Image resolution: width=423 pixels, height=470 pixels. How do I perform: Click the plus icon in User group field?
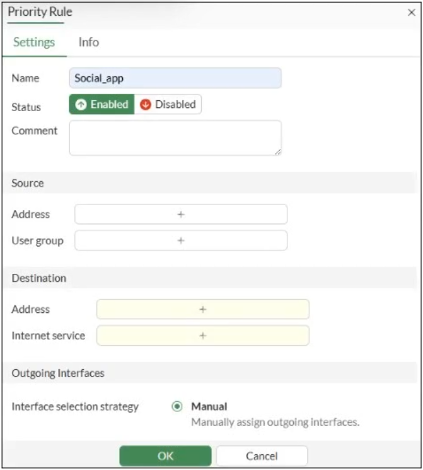click(181, 240)
